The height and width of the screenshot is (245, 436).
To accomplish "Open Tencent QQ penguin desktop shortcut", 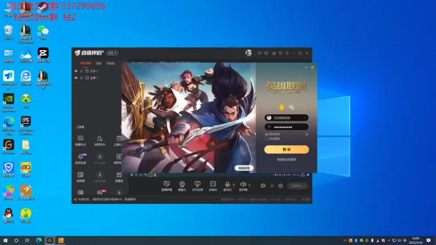I will click(x=9, y=216).
